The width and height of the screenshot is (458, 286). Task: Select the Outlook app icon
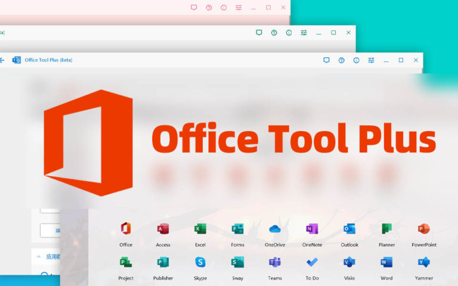pyautogui.click(x=349, y=229)
